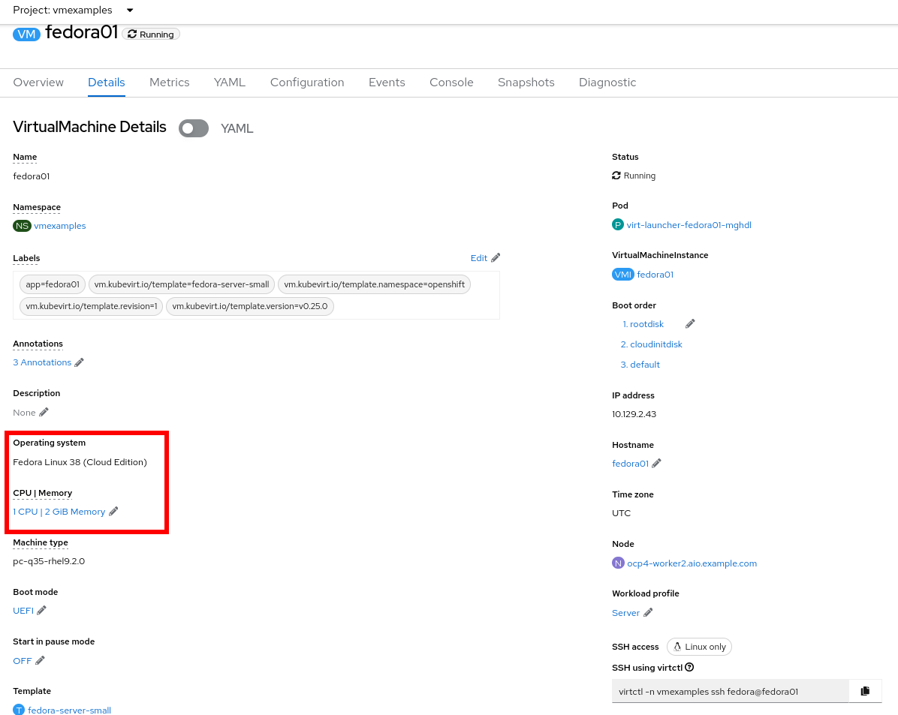Click pencil icon next to Labels Edit

(x=496, y=258)
